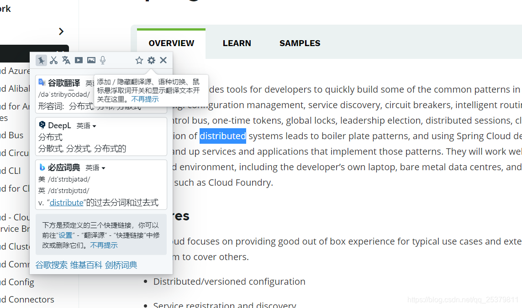Viewport: 522px width, 308px height.
Task: Click the video subtitle play icon
Action: [x=79, y=60]
